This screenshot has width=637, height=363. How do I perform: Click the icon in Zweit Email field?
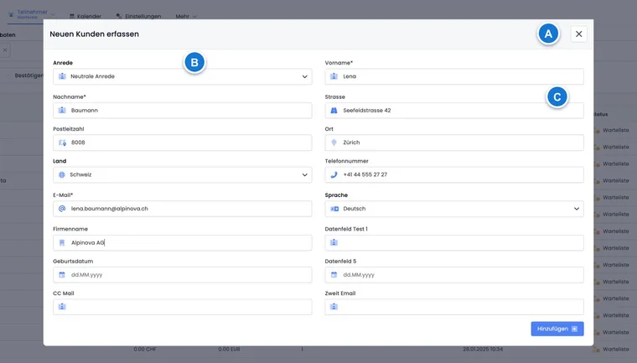(x=334, y=307)
